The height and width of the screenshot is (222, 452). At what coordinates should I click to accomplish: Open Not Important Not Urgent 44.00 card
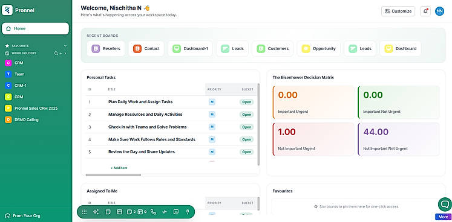pos(399,139)
